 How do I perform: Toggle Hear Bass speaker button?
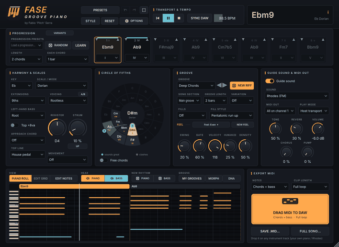click(x=116, y=179)
